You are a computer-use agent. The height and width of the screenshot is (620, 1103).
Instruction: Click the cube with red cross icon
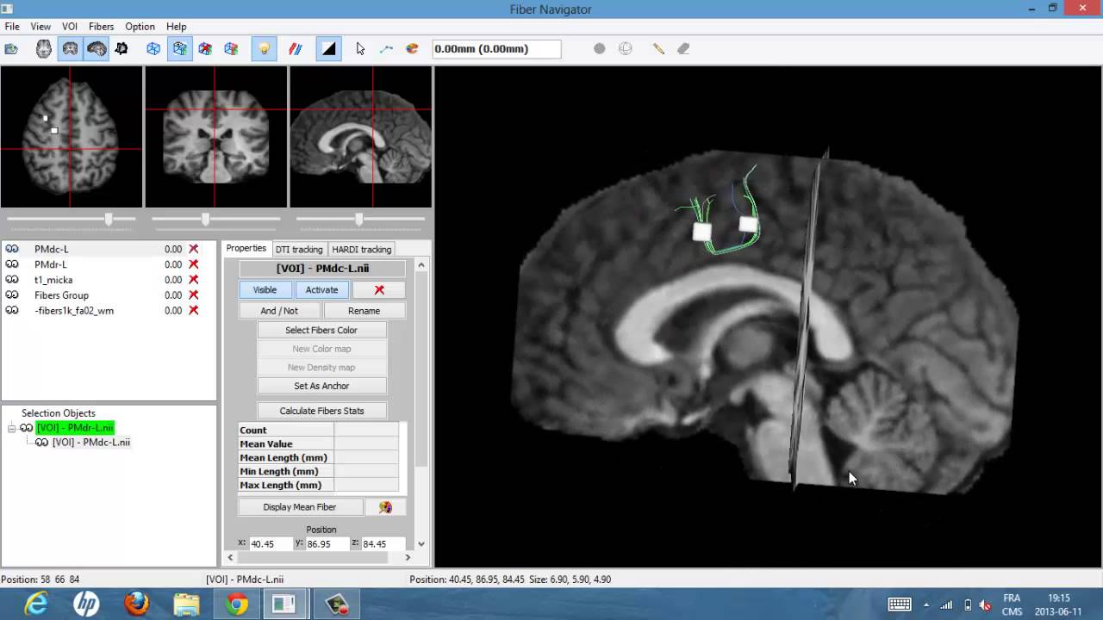coord(205,49)
